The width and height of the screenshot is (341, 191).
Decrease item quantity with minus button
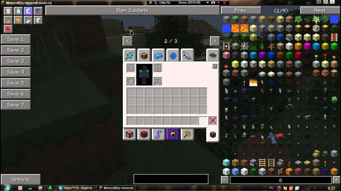pyautogui.click(x=225, y=180)
